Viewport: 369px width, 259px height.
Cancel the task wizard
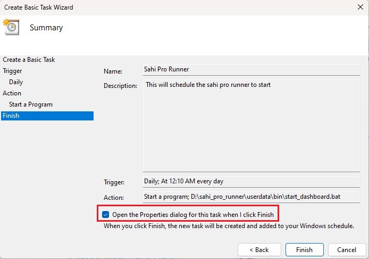pos(346,249)
